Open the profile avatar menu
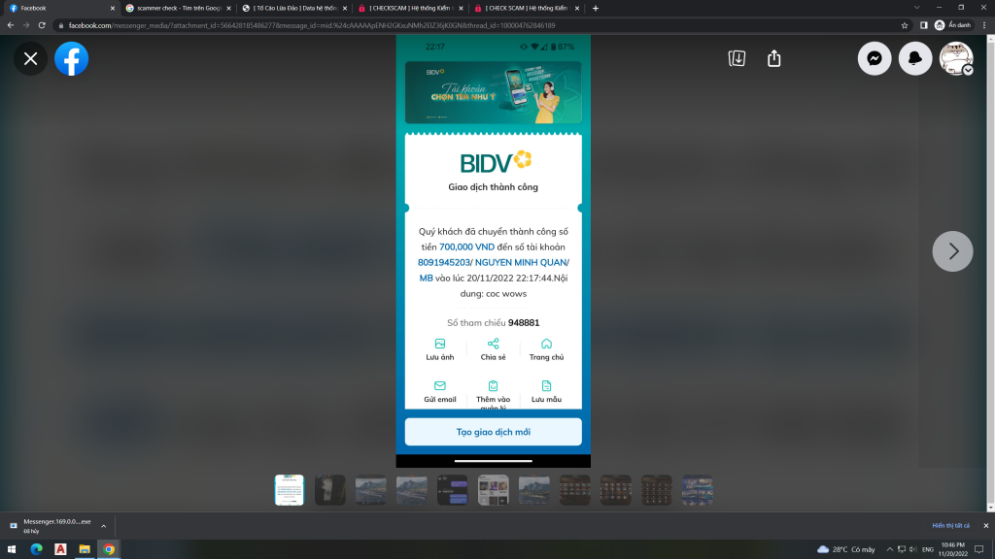 tap(956, 58)
